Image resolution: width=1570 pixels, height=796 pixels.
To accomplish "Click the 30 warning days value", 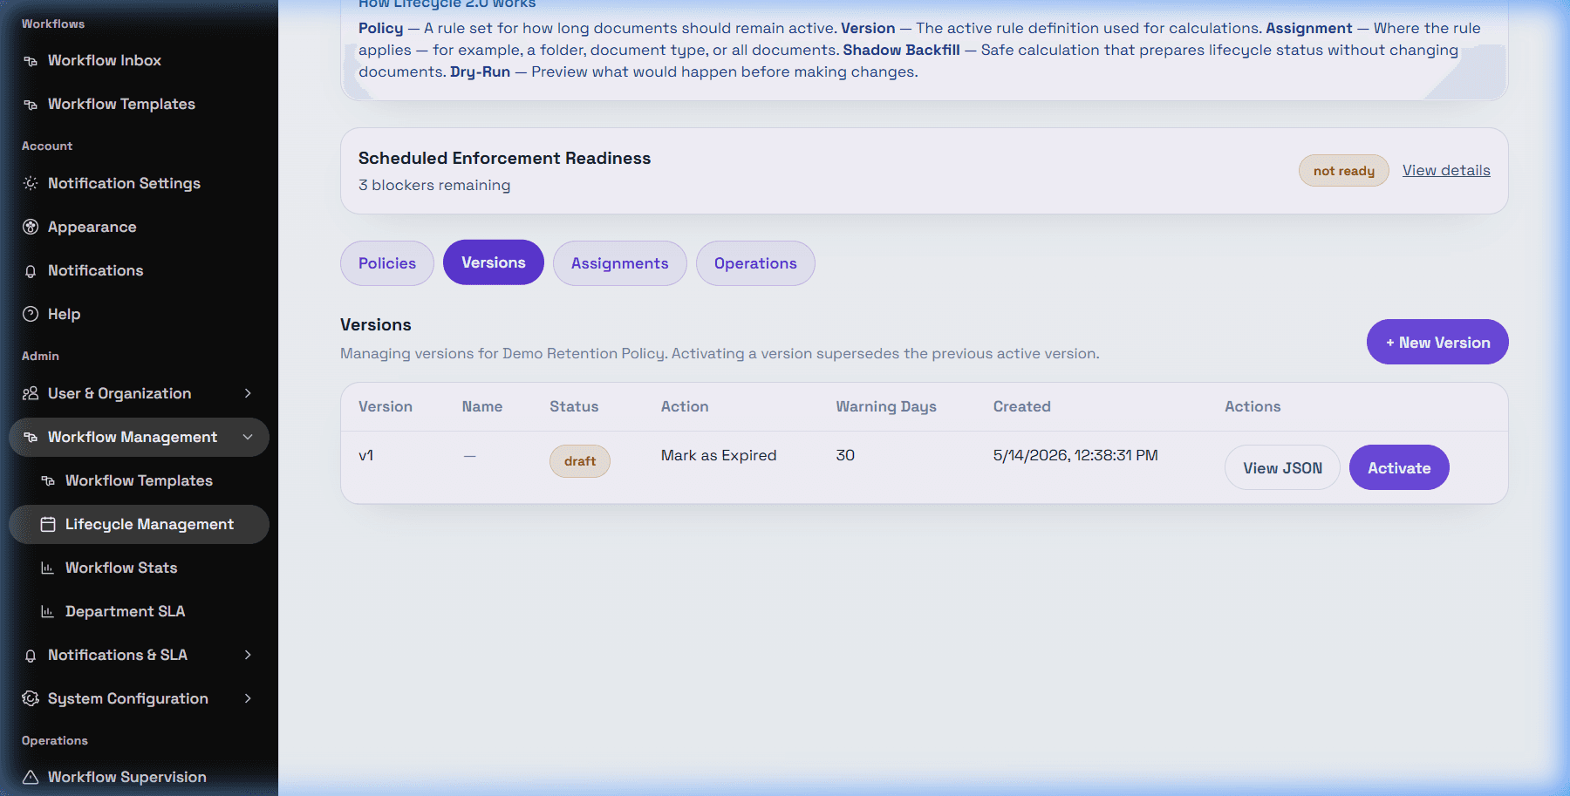I will pos(845,455).
